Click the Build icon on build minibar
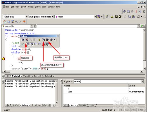 (x=128, y=11)
